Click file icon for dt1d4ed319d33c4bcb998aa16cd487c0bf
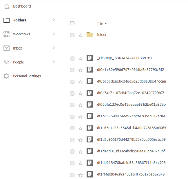The image size is (188, 179). click(x=90, y=151)
